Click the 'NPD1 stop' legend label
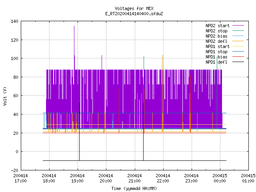This screenshot has width=256, height=192. [216, 52]
